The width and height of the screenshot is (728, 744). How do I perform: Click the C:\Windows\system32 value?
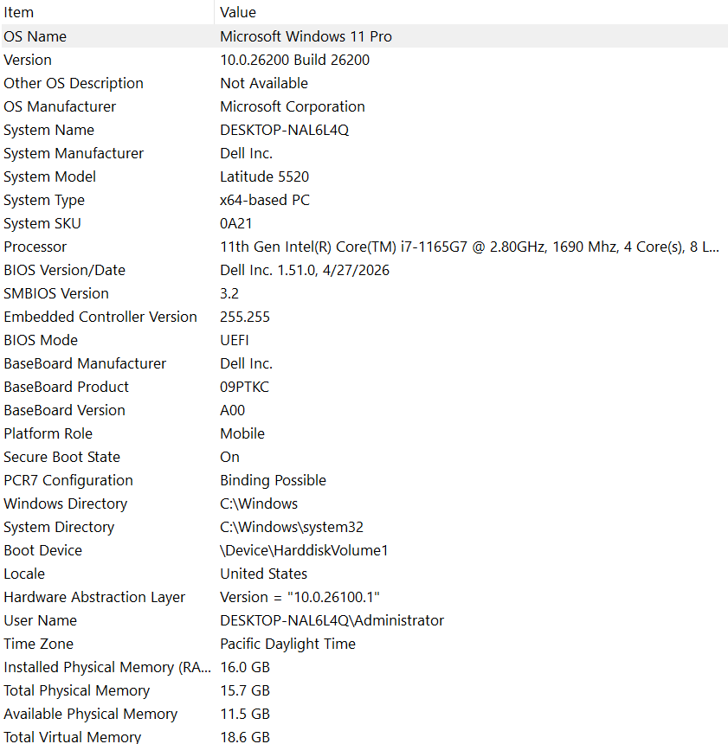pos(292,527)
